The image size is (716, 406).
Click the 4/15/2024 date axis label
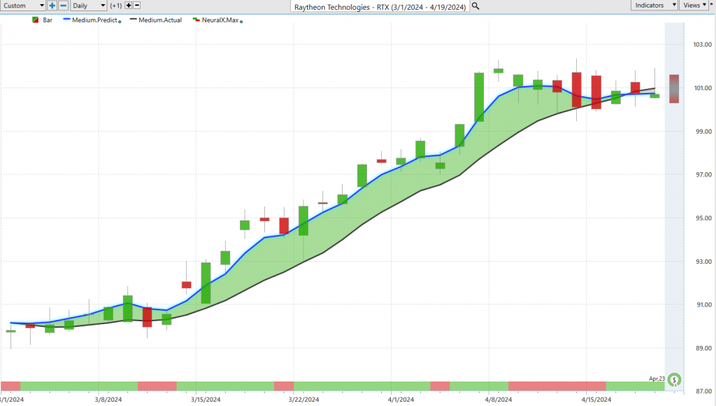[x=596, y=400]
